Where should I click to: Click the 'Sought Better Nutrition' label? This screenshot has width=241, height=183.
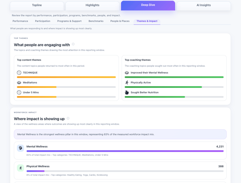[145, 92]
